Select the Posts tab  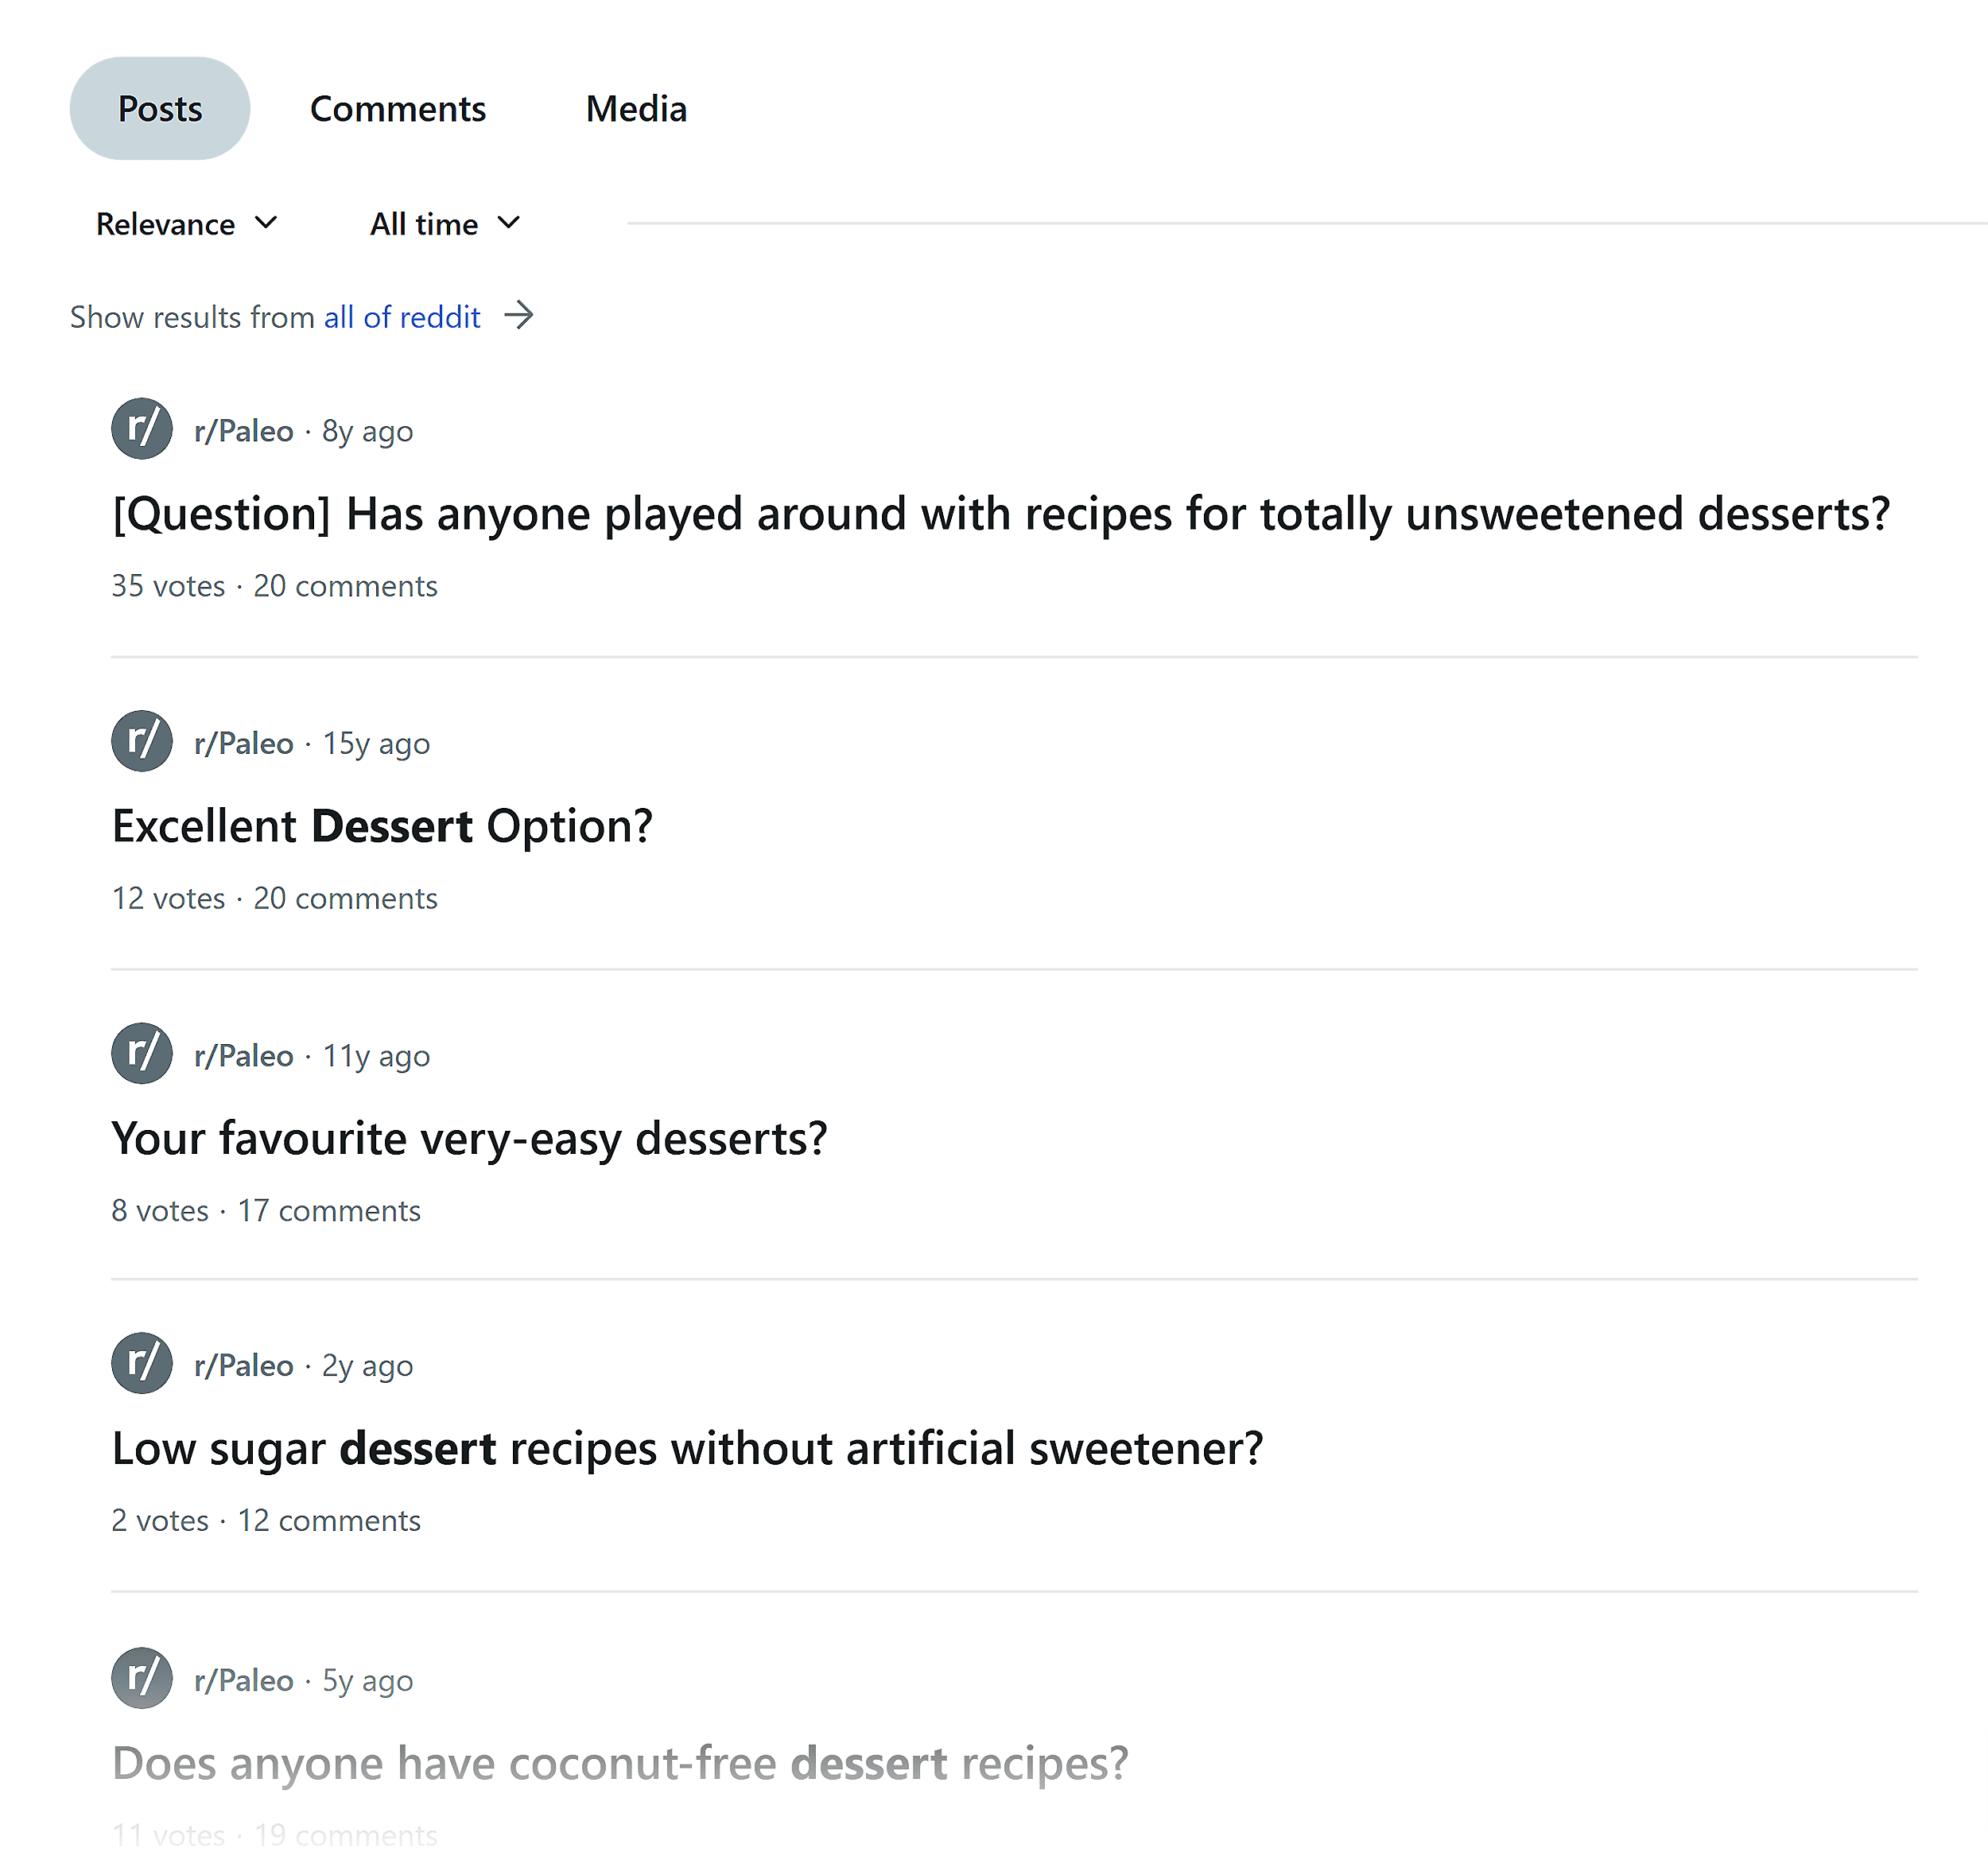pos(159,108)
